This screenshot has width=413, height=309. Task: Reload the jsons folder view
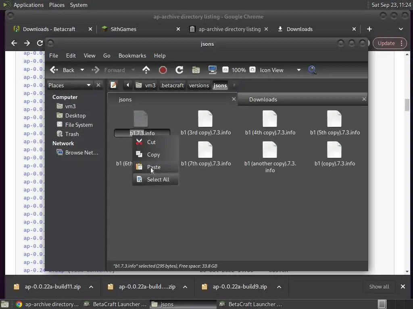coord(179,70)
